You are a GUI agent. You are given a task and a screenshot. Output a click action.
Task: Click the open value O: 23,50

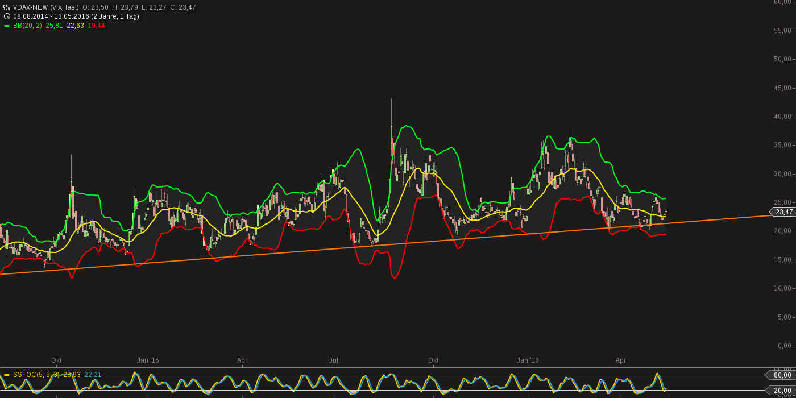[96, 7]
